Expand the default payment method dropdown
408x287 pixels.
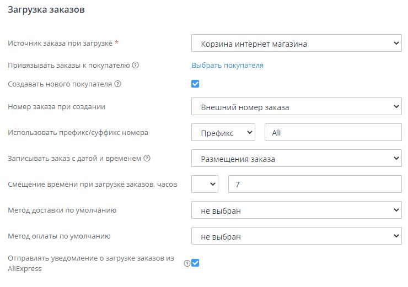(x=296, y=236)
